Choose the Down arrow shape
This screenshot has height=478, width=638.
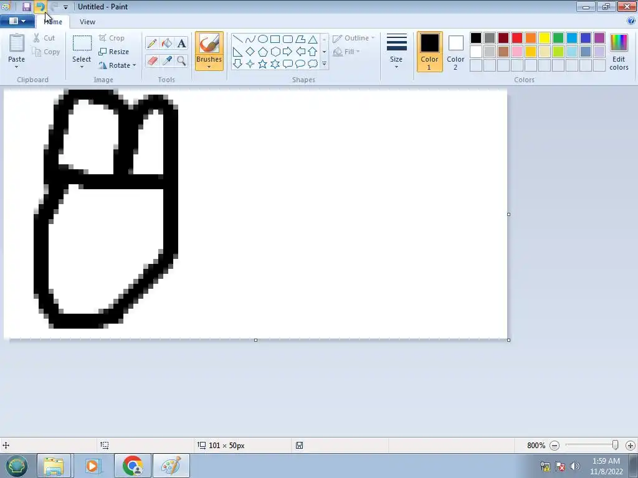click(x=237, y=64)
